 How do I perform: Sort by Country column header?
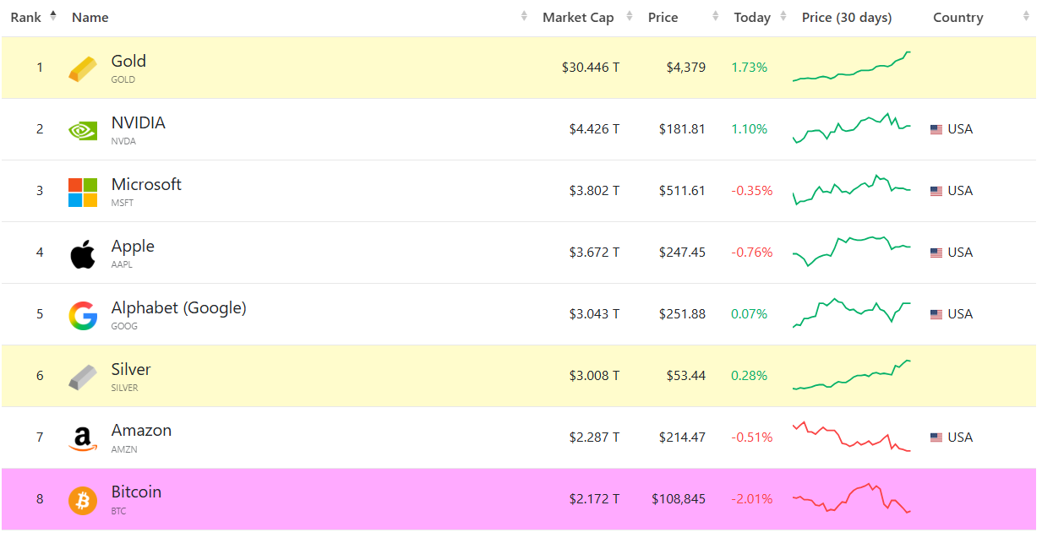(x=958, y=18)
